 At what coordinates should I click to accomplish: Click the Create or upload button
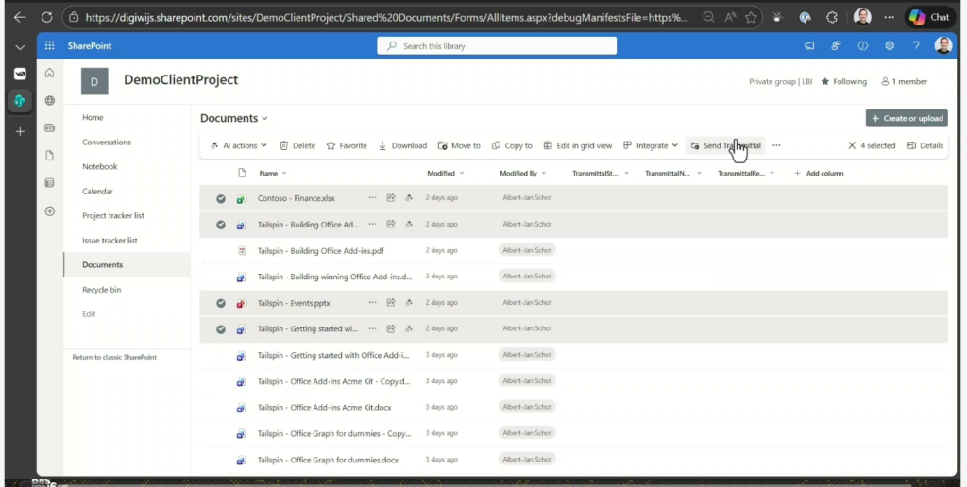pos(907,118)
